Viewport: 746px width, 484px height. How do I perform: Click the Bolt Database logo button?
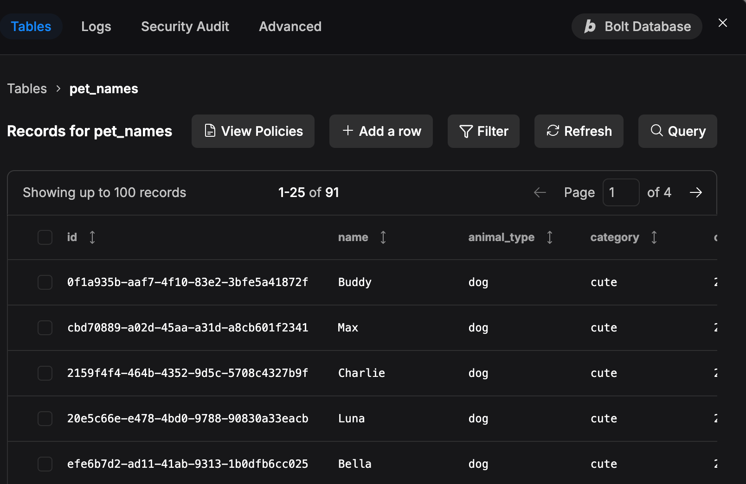click(x=637, y=26)
